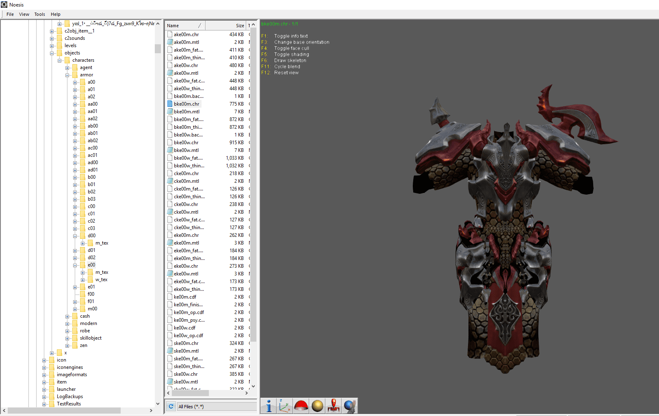
Task: Expand the ab01 folder node
Action: tap(75, 134)
